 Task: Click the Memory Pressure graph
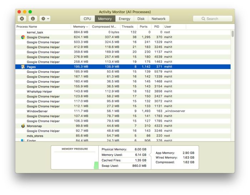(75, 160)
